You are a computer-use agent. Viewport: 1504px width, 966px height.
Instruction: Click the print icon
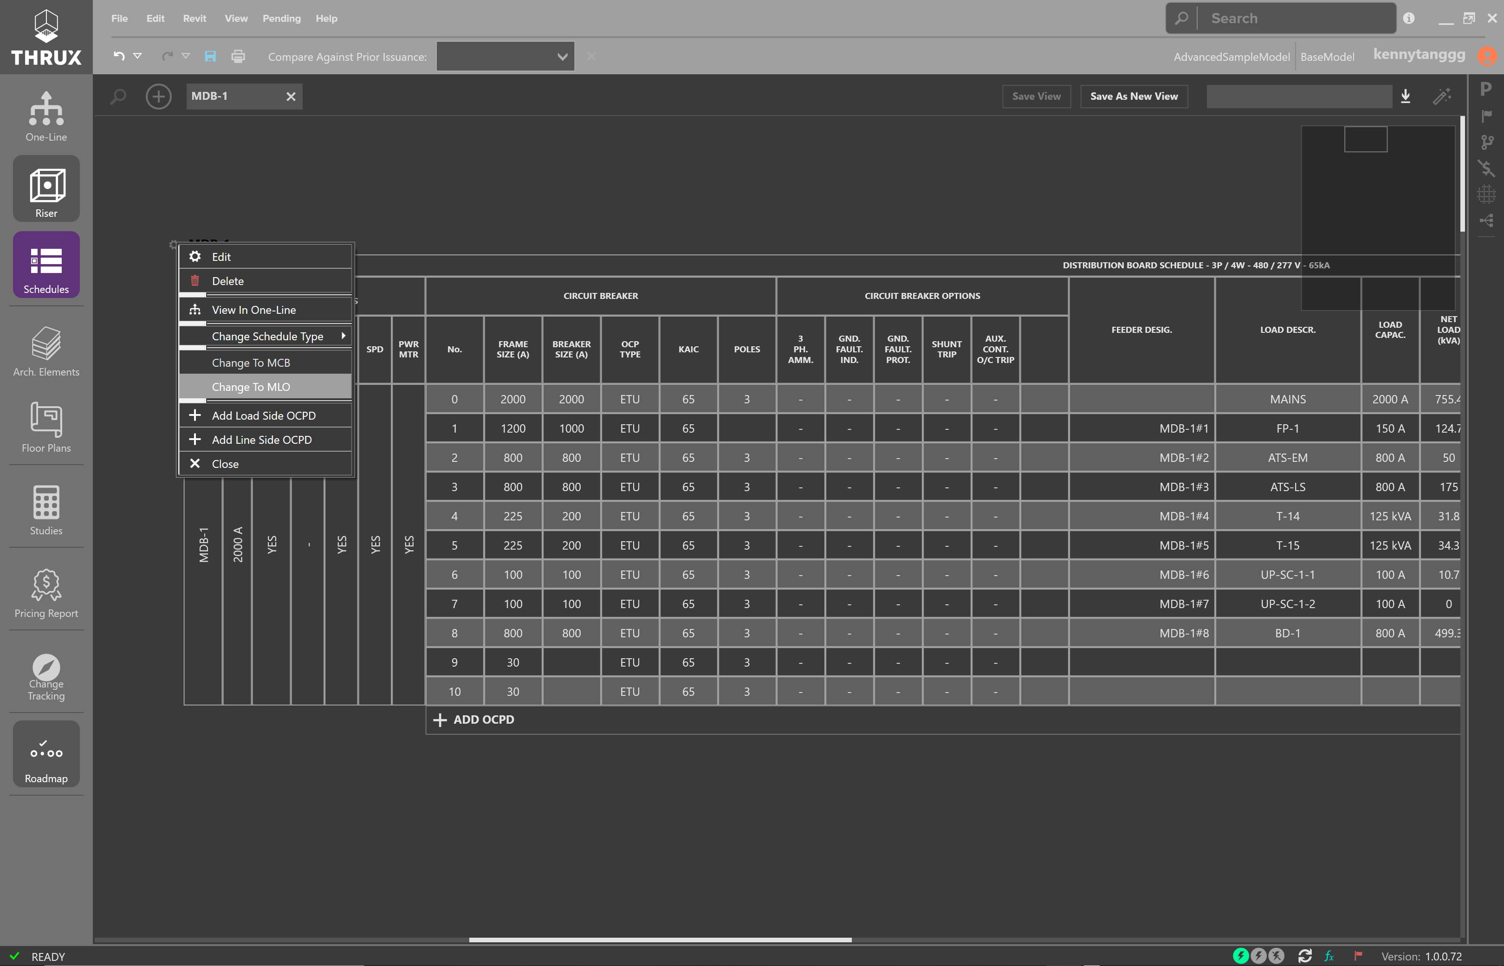tap(238, 57)
